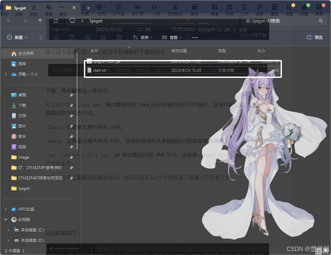The image size is (331, 255).
Task: Sort by Name (名称) column header
Action: (x=95, y=51)
